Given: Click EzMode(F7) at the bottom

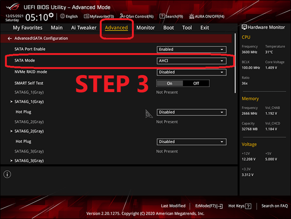Looking at the screenshot, I should point(209,206).
